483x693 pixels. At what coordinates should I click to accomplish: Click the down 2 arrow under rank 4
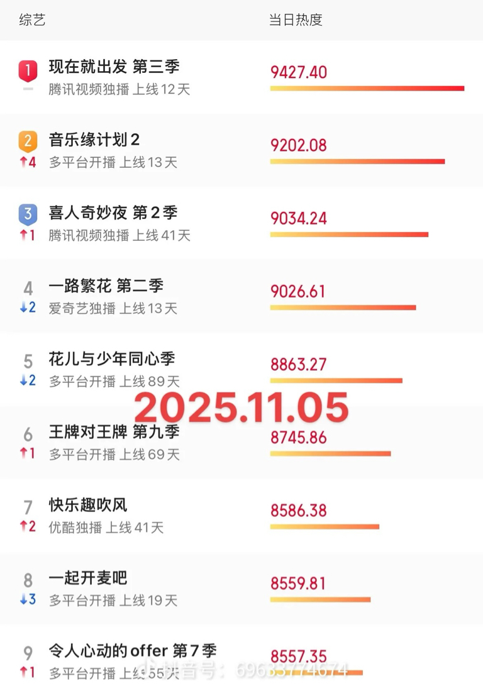28,307
